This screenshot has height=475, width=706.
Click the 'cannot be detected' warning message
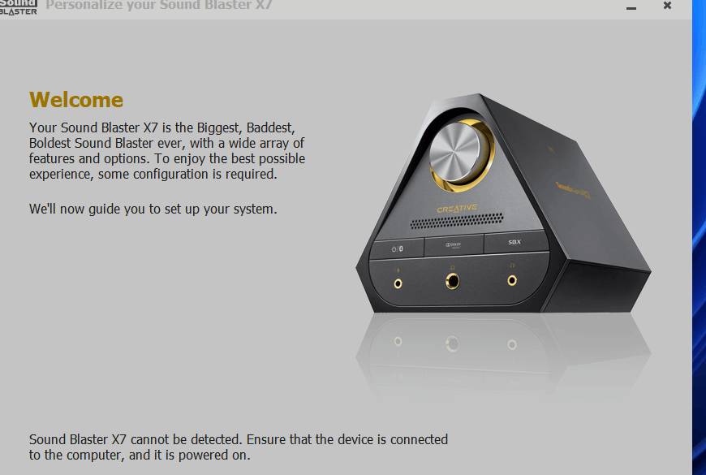click(x=239, y=447)
